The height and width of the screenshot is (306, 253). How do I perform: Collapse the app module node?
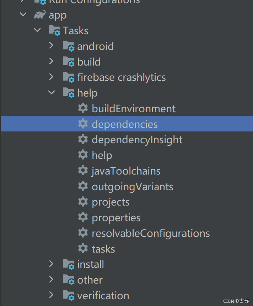tap(23, 15)
